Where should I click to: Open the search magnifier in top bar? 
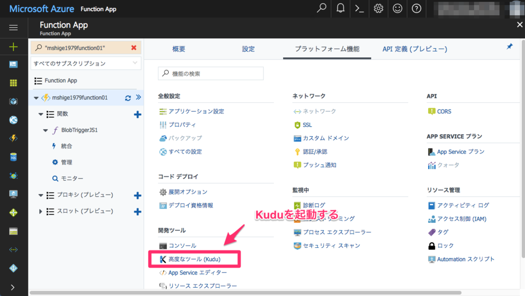(321, 8)
